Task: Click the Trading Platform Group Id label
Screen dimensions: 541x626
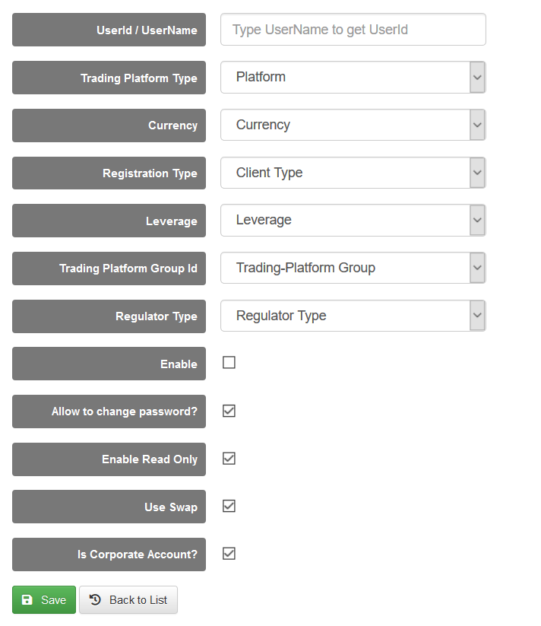Action: pos(128,269)
